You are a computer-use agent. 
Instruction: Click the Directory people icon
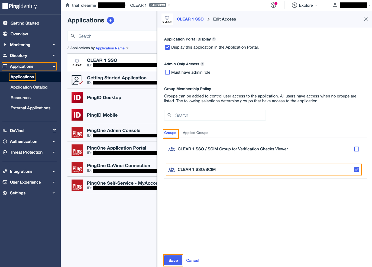point(5,56)
